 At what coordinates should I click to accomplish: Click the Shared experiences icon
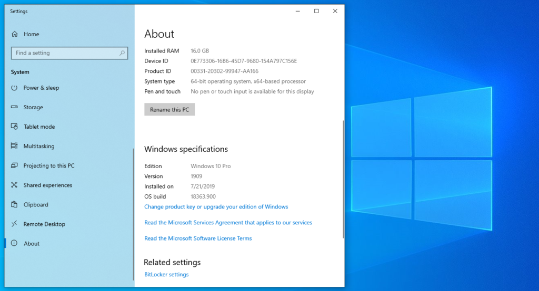click(x=14, y=185)
